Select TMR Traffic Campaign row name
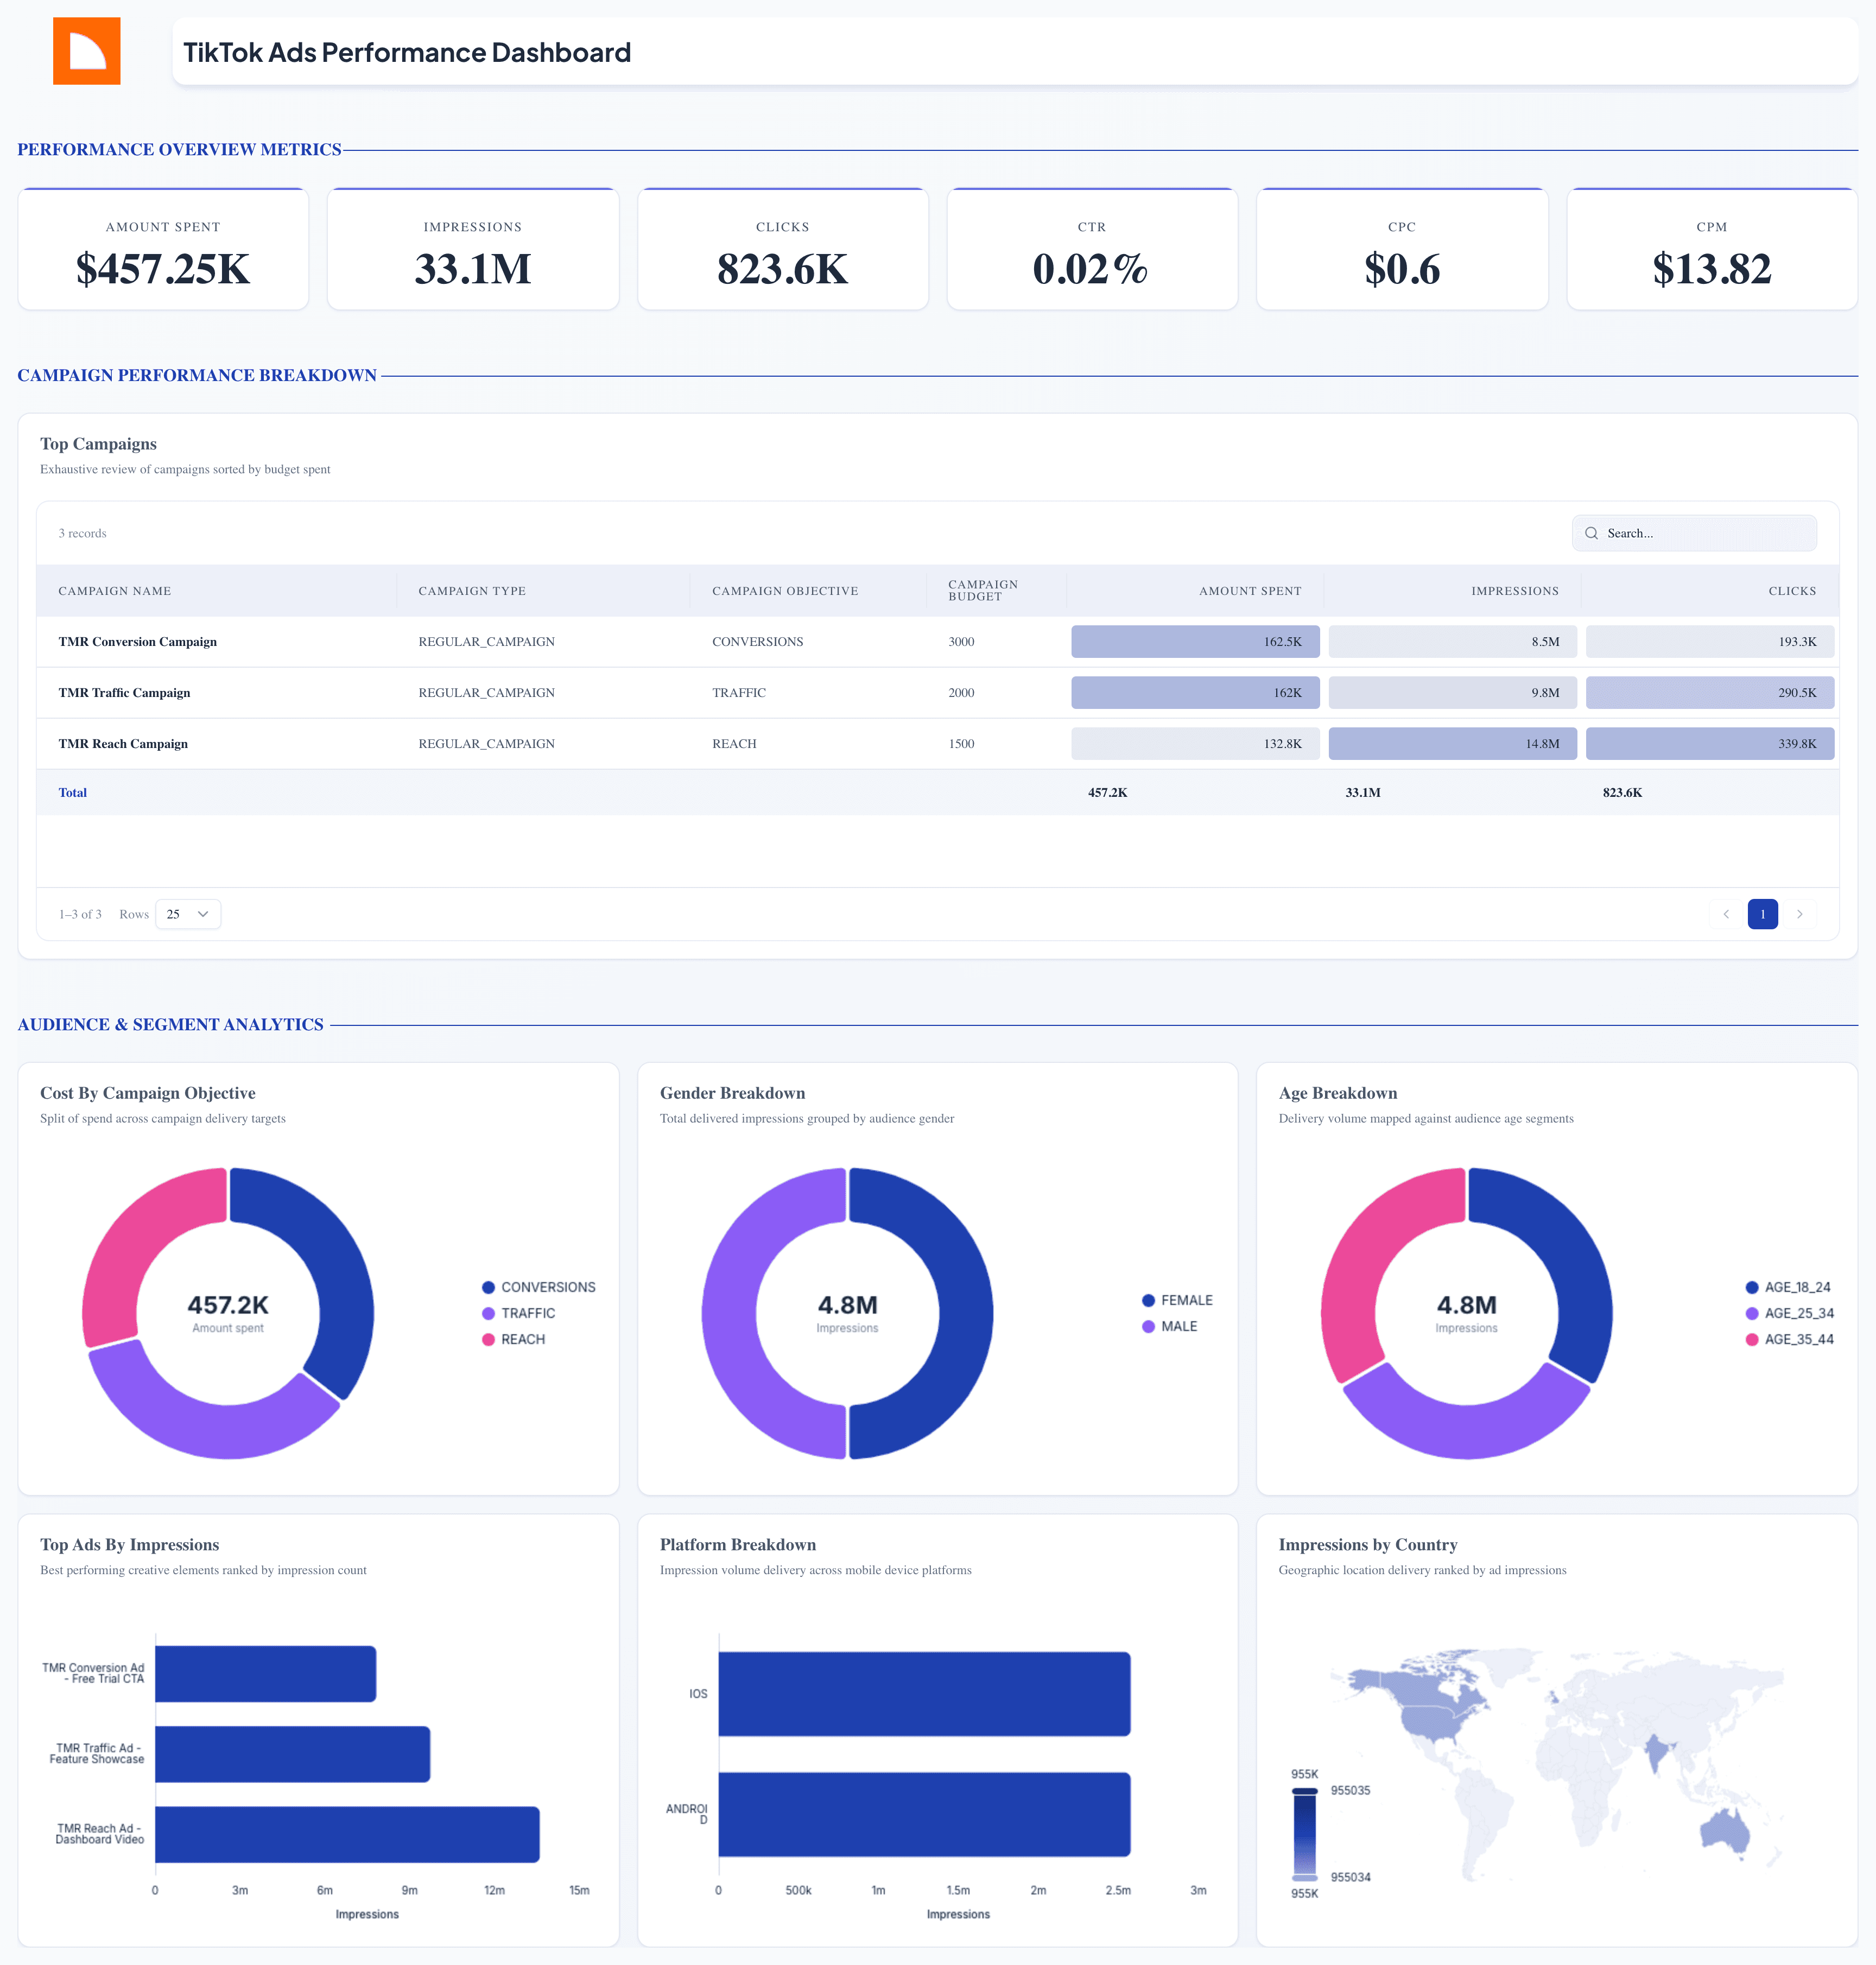The height and width of the screenshot is (1965, 1876). [124, 693]
